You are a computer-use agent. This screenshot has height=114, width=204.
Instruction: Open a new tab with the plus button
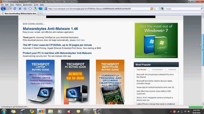[x=40, y=13]
